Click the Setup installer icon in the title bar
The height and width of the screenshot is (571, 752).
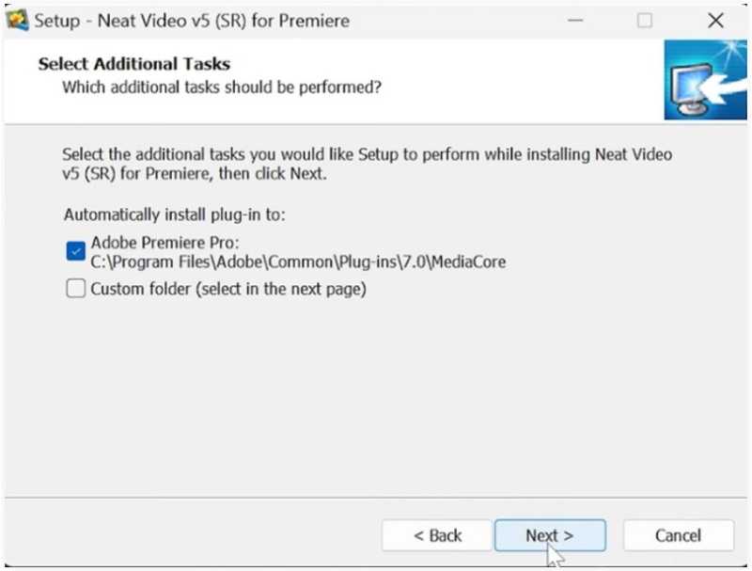(16, 18)
